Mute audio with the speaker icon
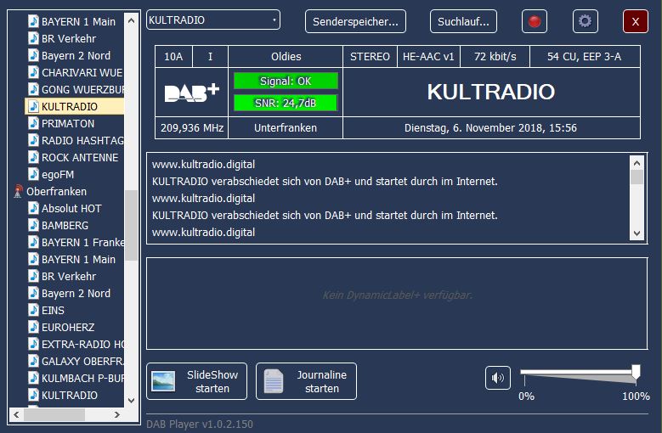 tap(498, 378)
